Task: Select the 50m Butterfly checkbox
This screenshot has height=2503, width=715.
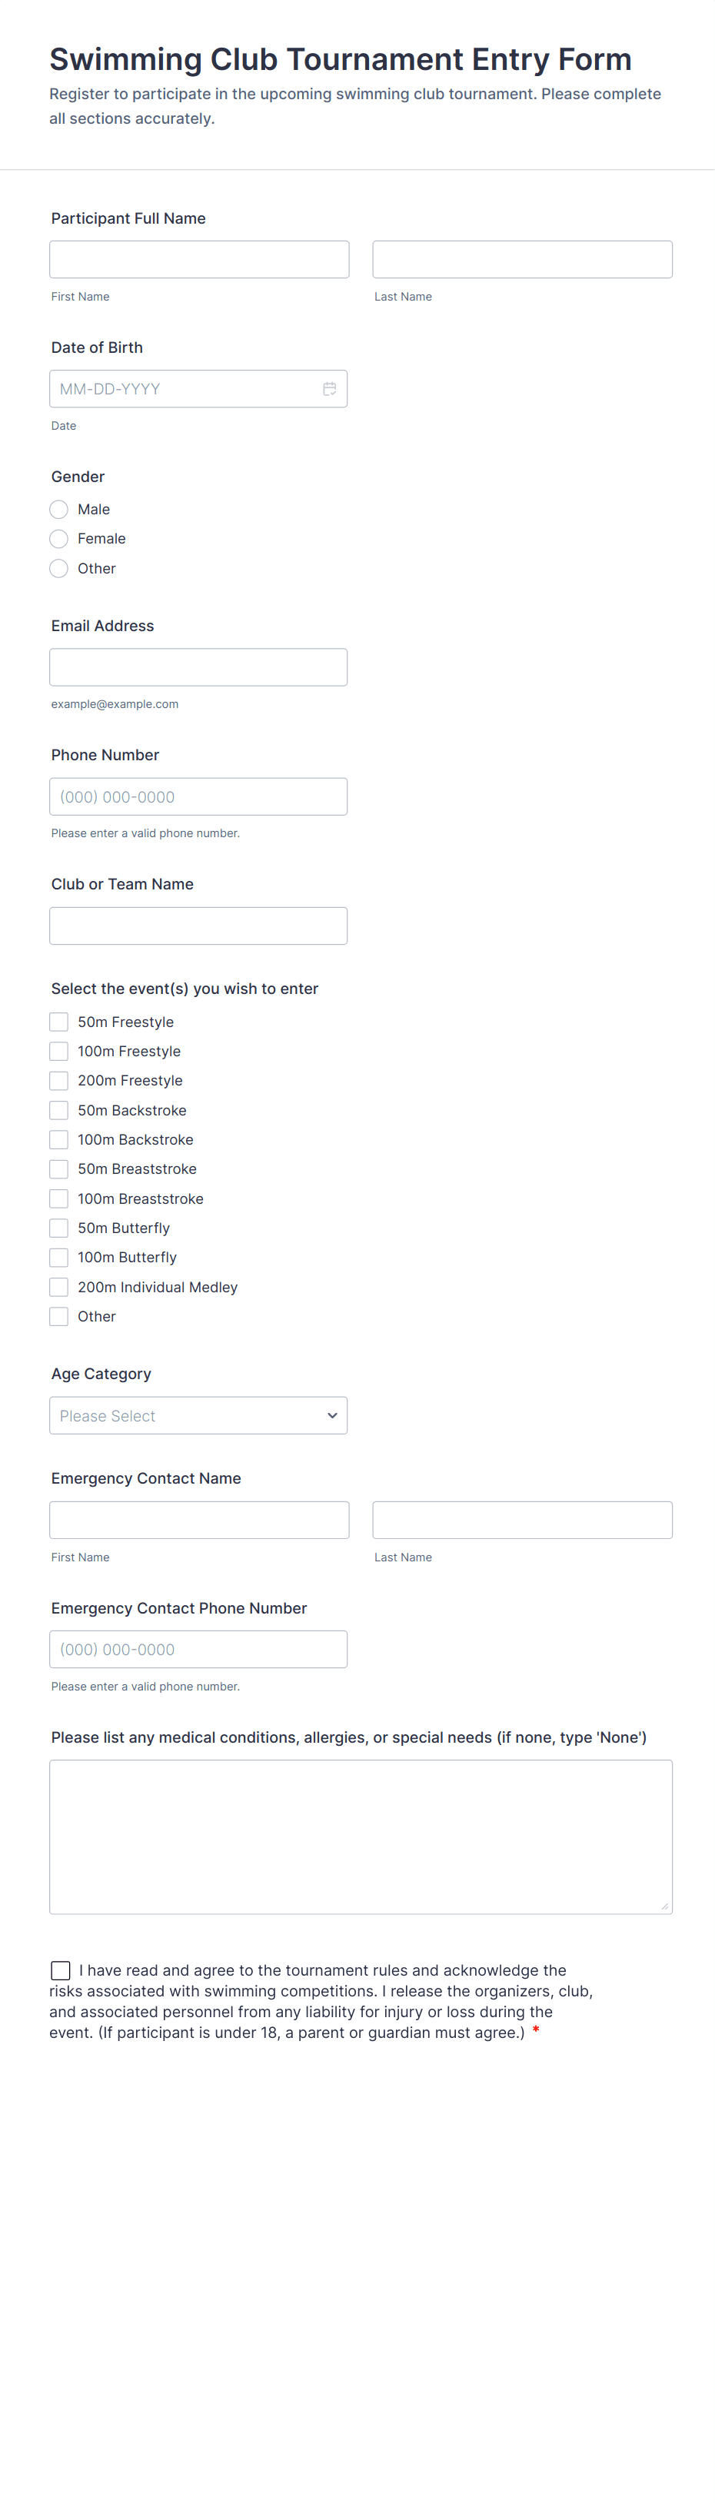Action: pyautogui.click(x=59, y=1228)
